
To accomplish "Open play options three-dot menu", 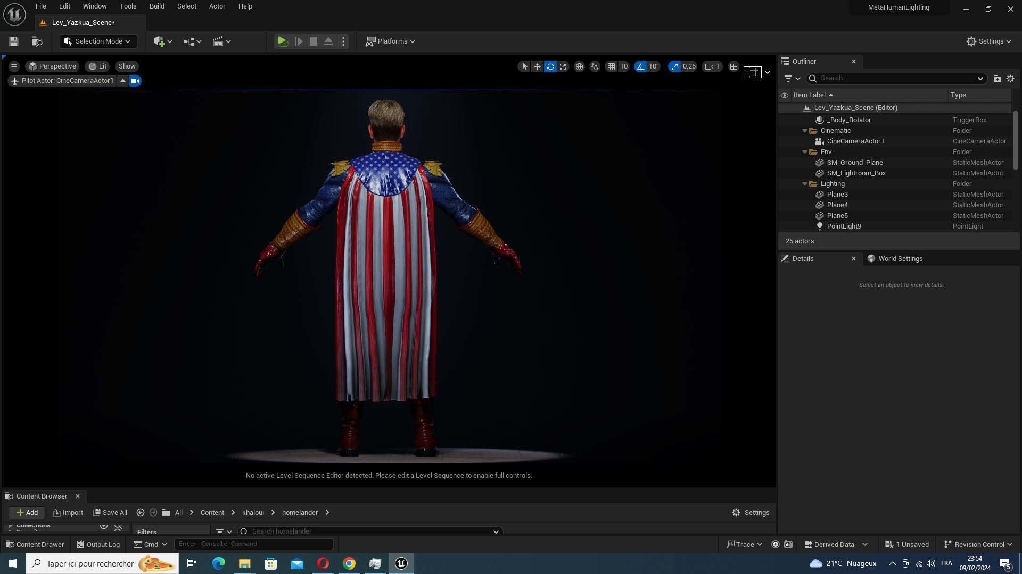I will tap(343, 41).
